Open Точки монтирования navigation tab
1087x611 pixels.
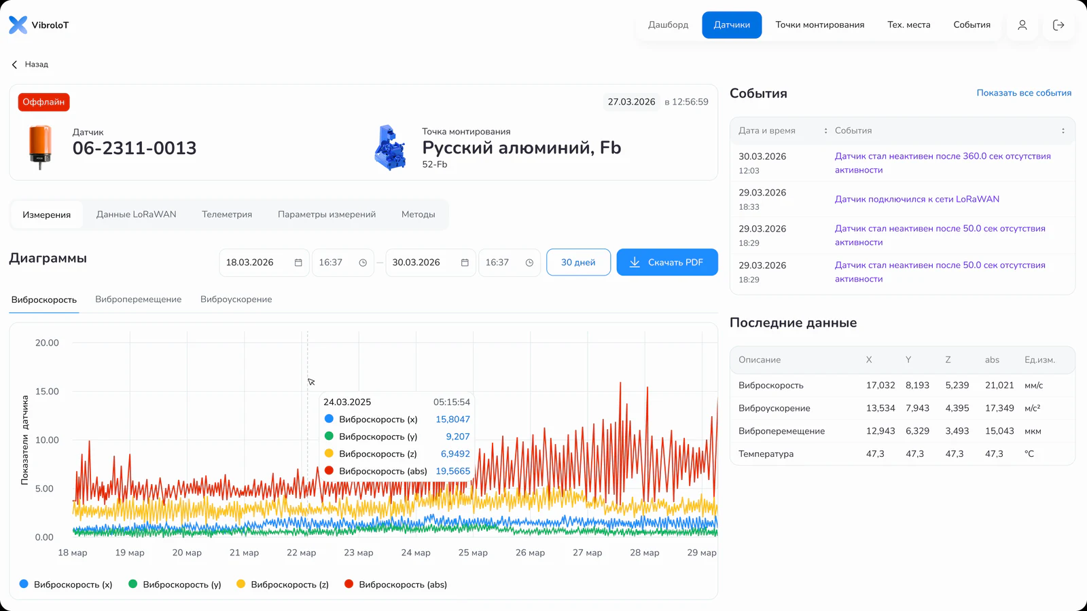(x=820, y=25)
